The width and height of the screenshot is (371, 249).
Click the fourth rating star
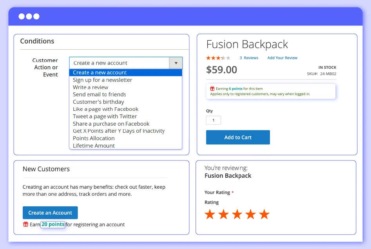[251, 214]
